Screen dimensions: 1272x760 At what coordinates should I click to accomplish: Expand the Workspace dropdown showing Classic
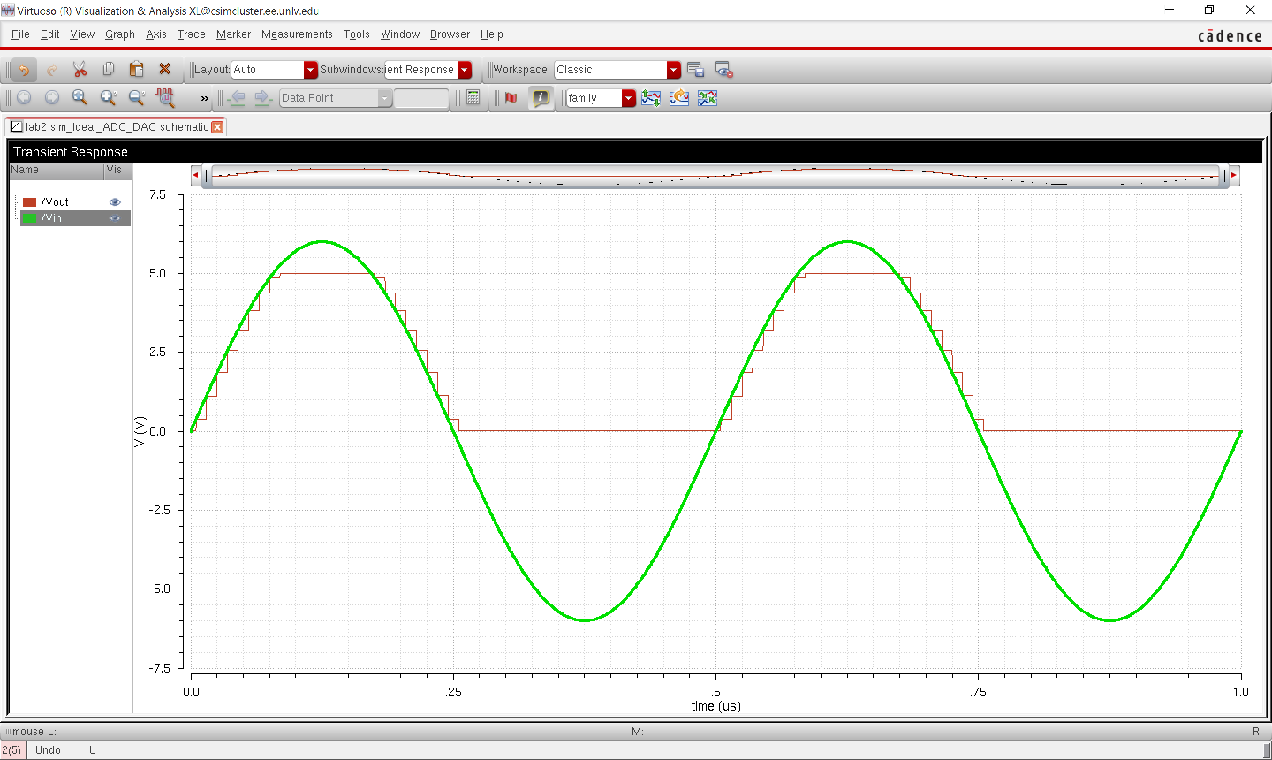tap(674, 70)
